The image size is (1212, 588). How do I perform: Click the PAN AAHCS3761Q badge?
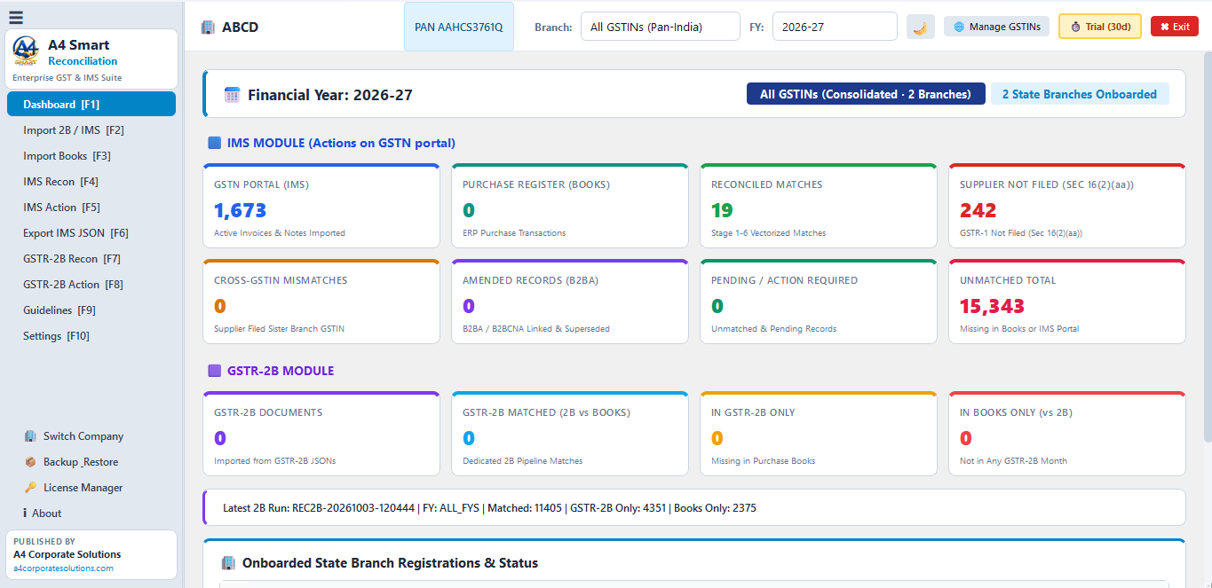[x=459, y=27]
